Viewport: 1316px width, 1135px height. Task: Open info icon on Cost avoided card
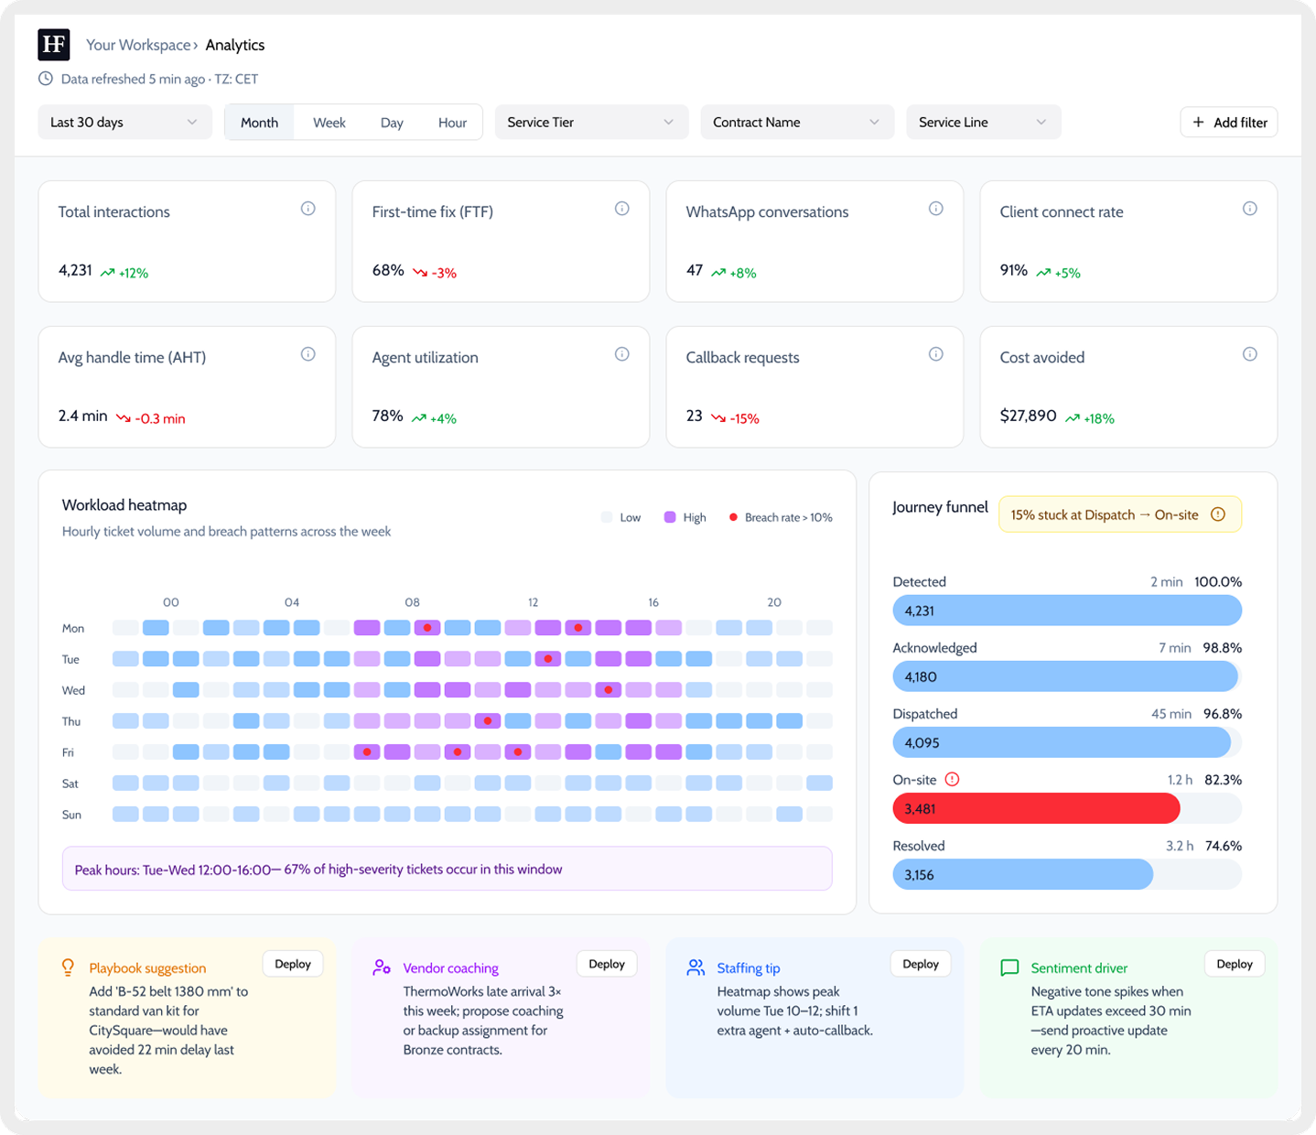(x=1250, y=354)
